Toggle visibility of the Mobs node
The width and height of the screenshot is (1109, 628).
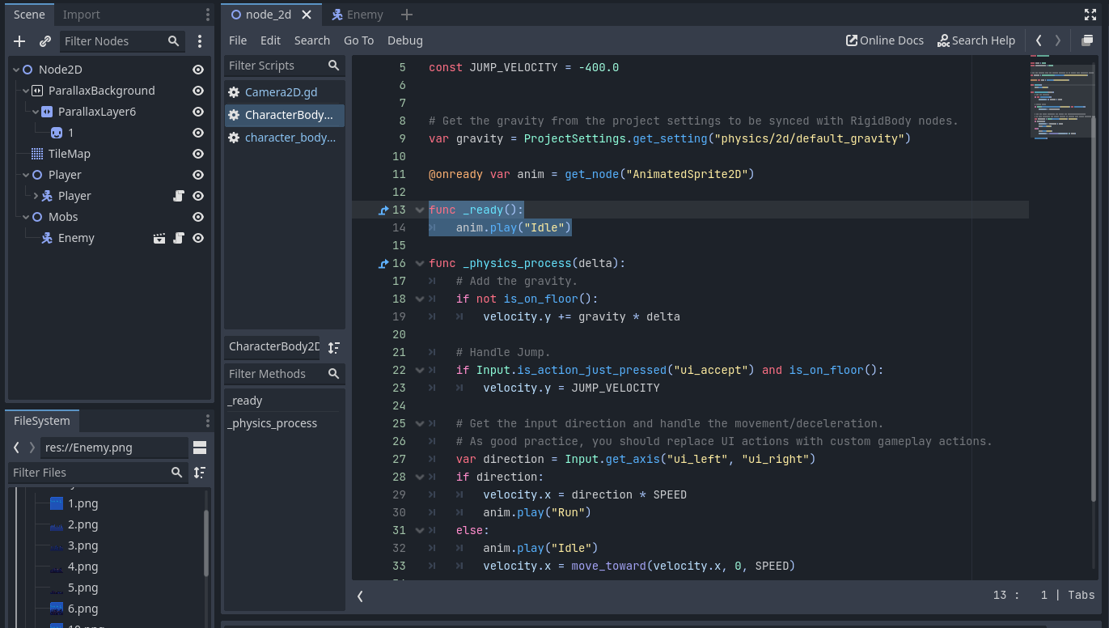[x=198, y=217]
